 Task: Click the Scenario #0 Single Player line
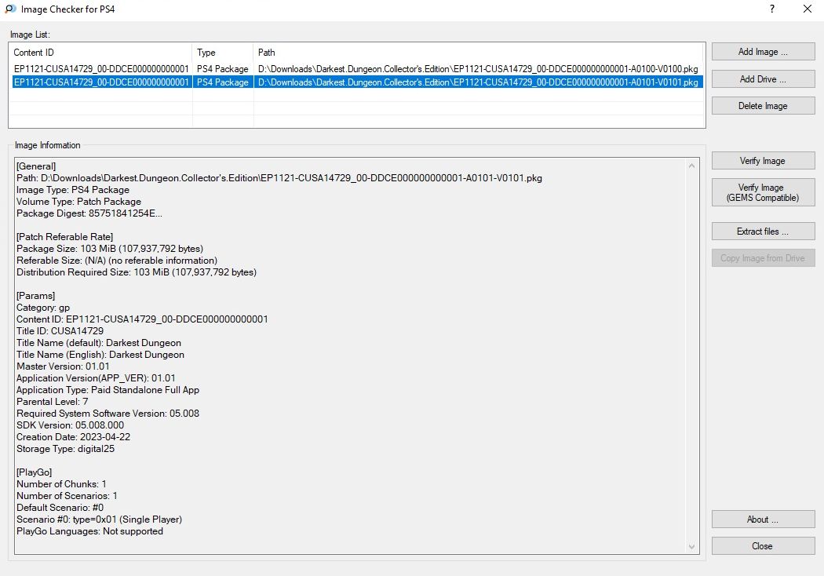point(100,519)
